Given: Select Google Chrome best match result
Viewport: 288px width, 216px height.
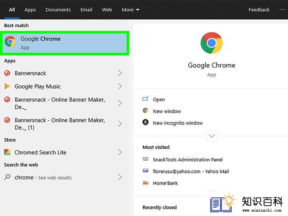Looking at the screenshot, I should tap(64, 43).
